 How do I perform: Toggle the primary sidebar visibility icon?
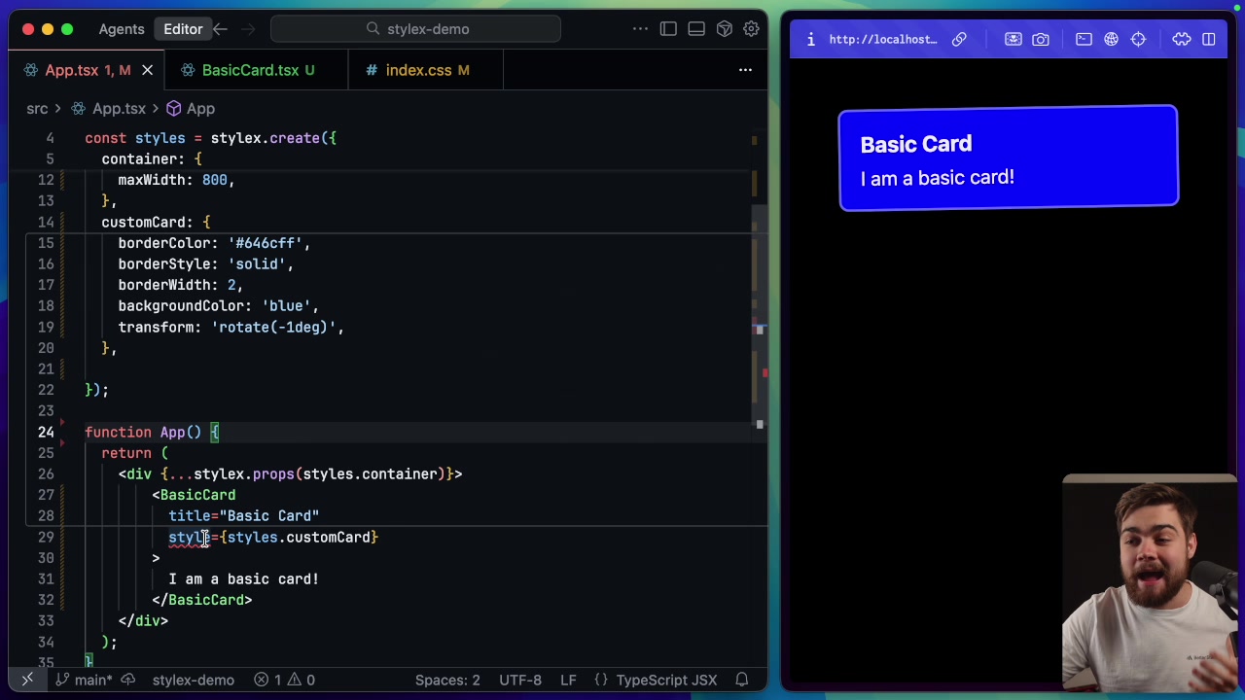(668, 29)
